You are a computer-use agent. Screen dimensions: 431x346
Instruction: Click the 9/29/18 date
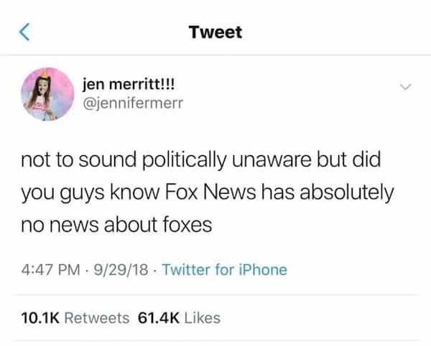[x=121, y=270]
